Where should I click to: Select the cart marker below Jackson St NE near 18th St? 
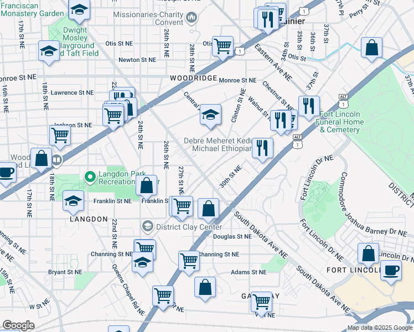click(x=60, y=136)
